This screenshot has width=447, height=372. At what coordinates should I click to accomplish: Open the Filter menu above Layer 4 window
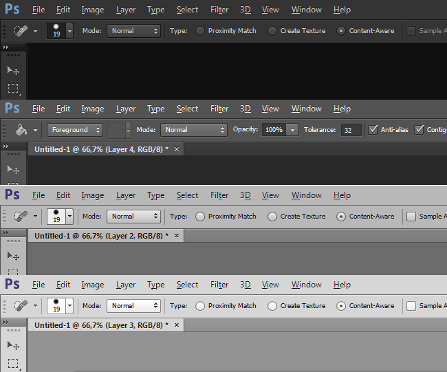219,109
